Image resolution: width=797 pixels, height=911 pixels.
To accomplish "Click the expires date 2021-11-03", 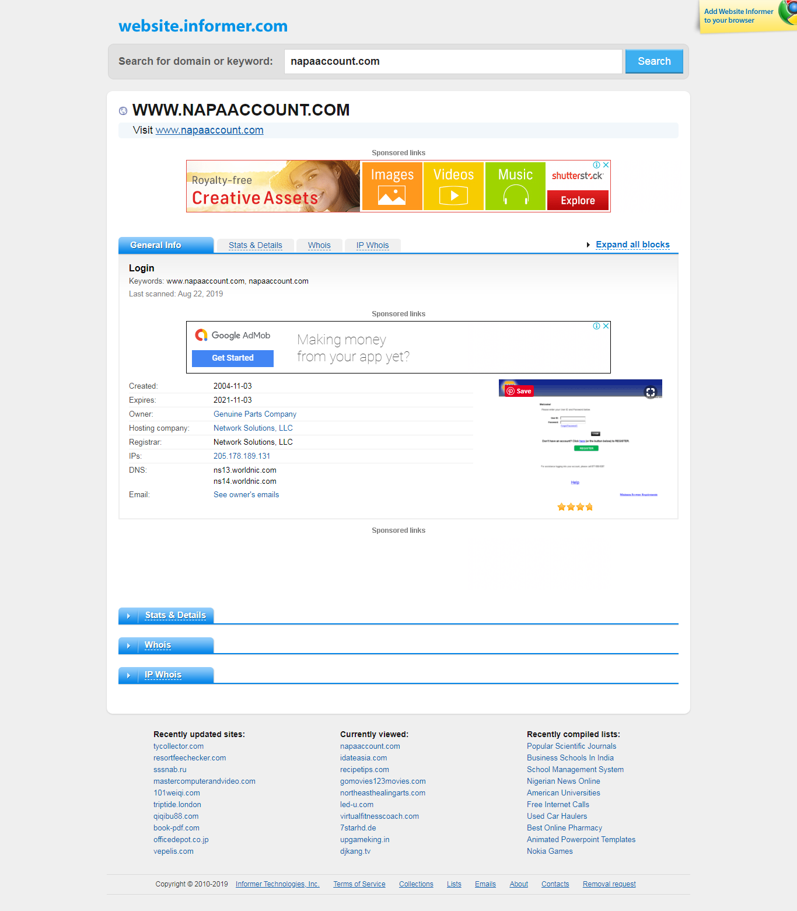I will tap(233, 400).
